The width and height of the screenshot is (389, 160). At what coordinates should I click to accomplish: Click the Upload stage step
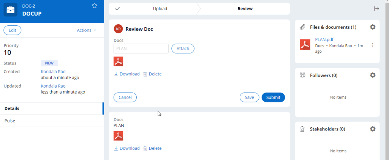[x=160, y=9]
